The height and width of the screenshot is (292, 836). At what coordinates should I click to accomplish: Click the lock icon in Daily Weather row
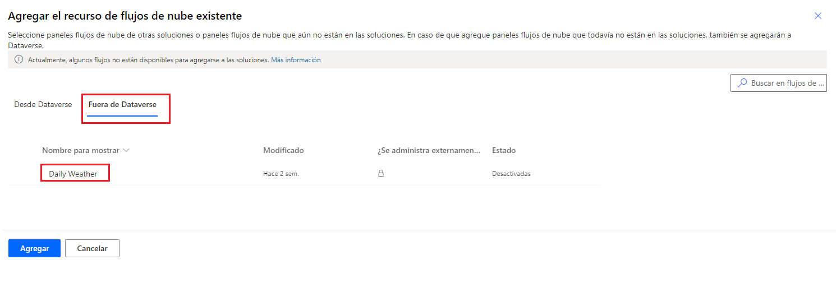(381, 174)
